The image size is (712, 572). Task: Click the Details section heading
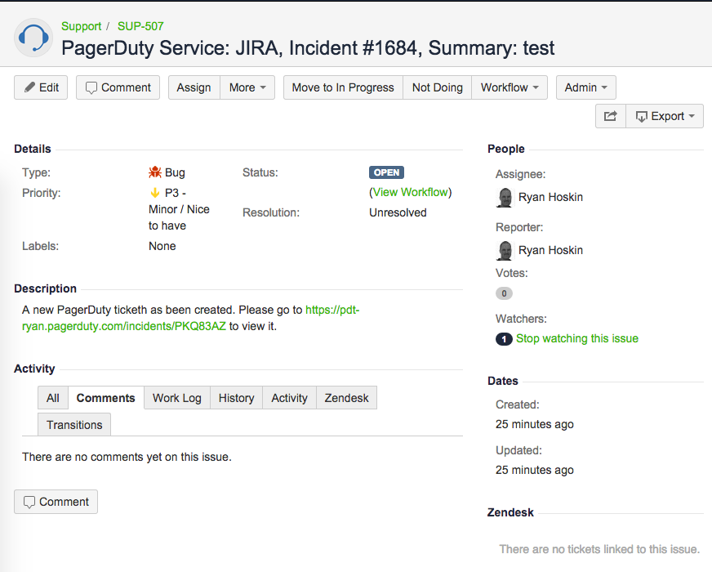point(32,149)
